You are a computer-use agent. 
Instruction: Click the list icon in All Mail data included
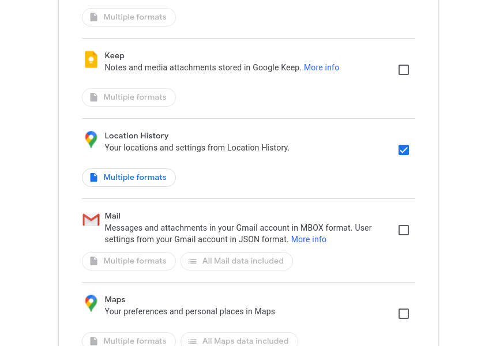click(192, 261)
